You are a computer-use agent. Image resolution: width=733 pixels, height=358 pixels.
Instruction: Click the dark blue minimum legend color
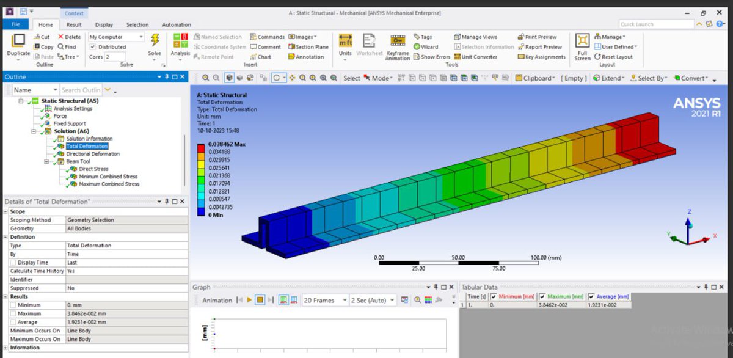coord(202,211)
